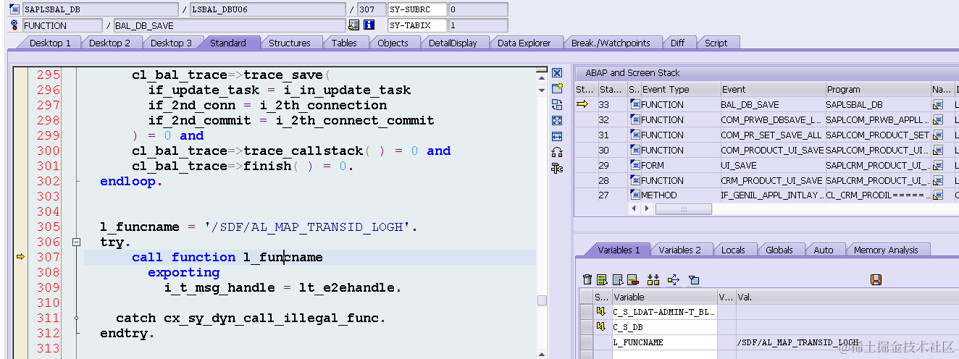
Task: Click the icon left of the blue info icon
Action: point(353,25)
